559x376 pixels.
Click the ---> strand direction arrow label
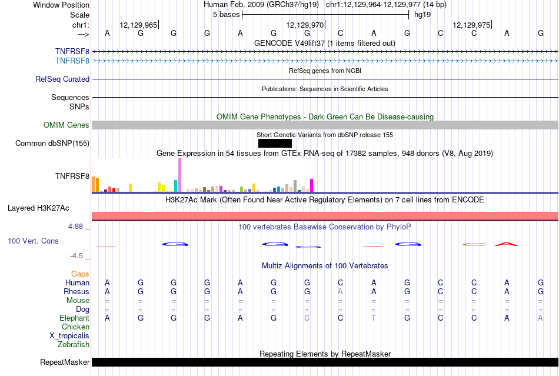83,34
